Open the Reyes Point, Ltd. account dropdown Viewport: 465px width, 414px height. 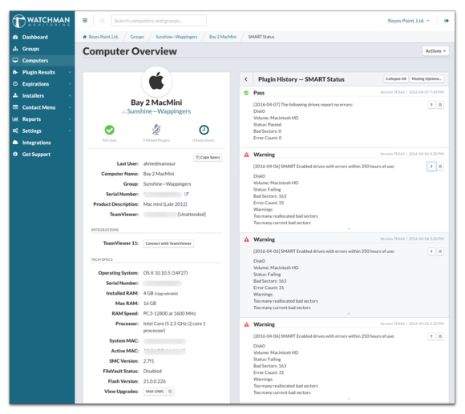click(408, 21)
